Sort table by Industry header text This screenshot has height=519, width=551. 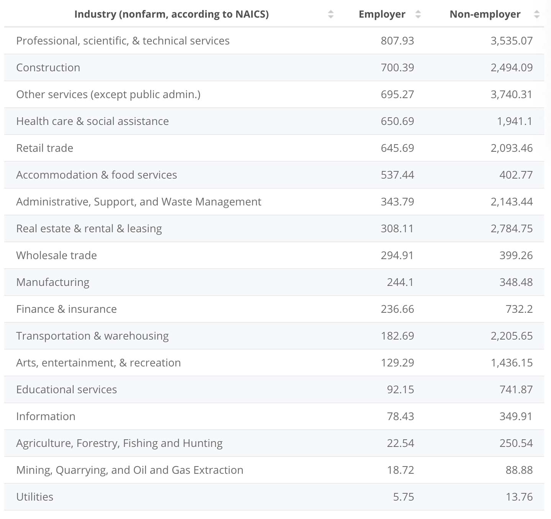pos(171,15)
